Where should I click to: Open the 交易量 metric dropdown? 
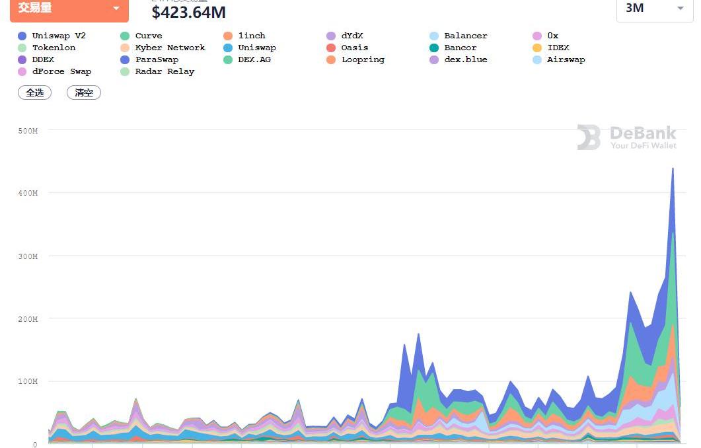(x=69, y=9)
